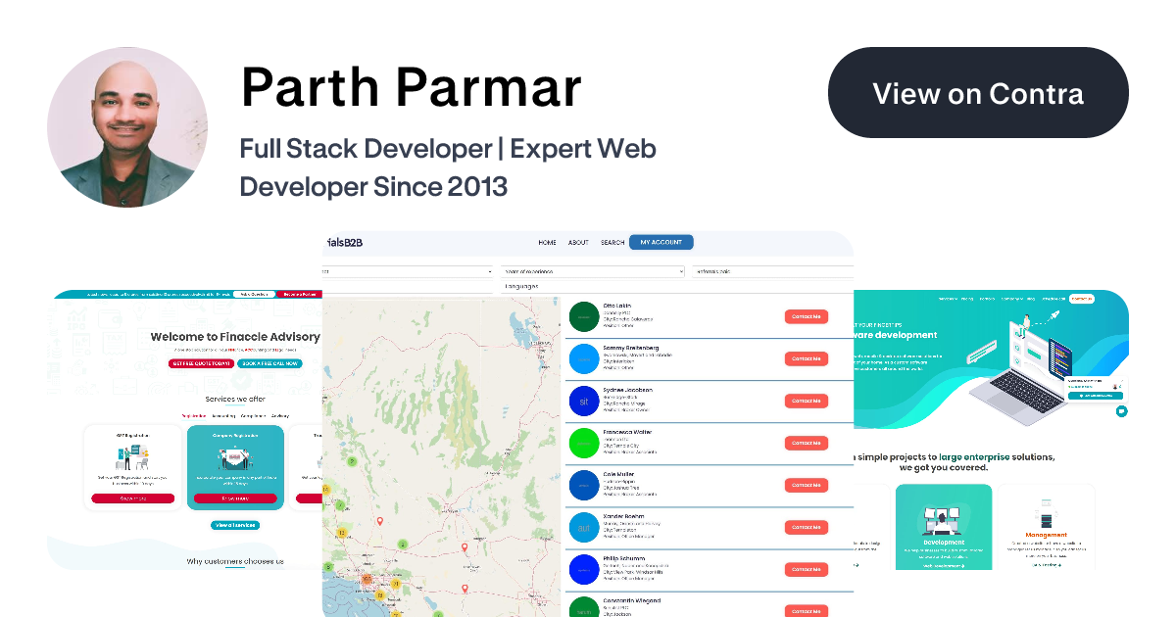Viewport: 1176px width, 617px height.
Task: Click Sammy Breitenberg's blue avatar icon
Action: point(584,358)
